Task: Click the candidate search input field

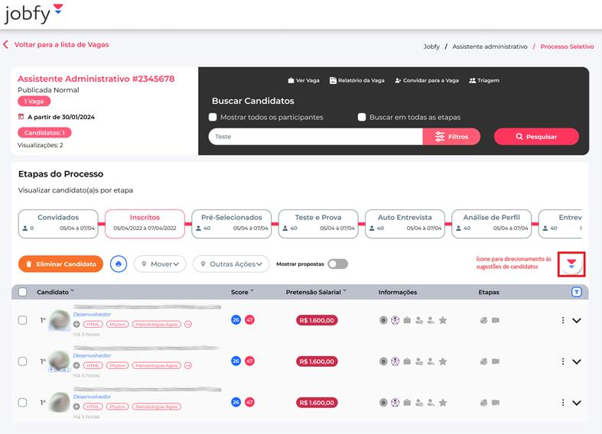Action: (315, 137)
